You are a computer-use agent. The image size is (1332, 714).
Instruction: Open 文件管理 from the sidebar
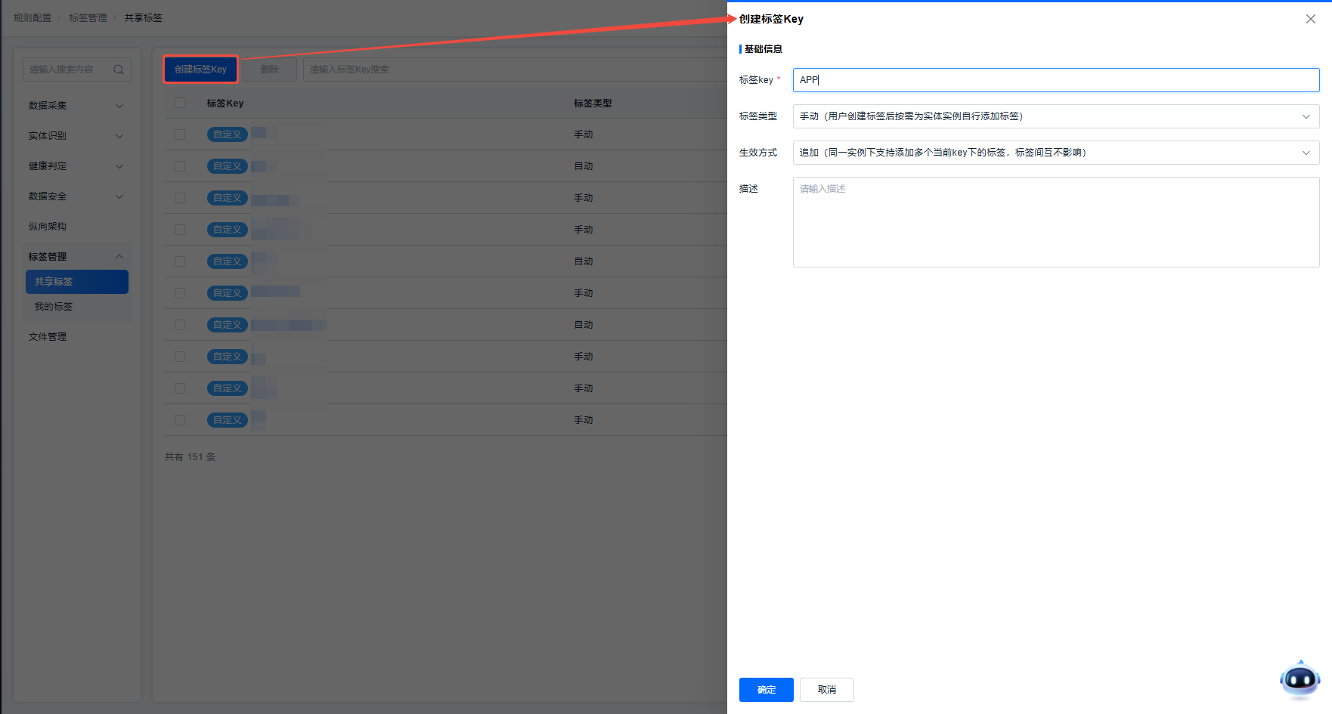point(48,337)
